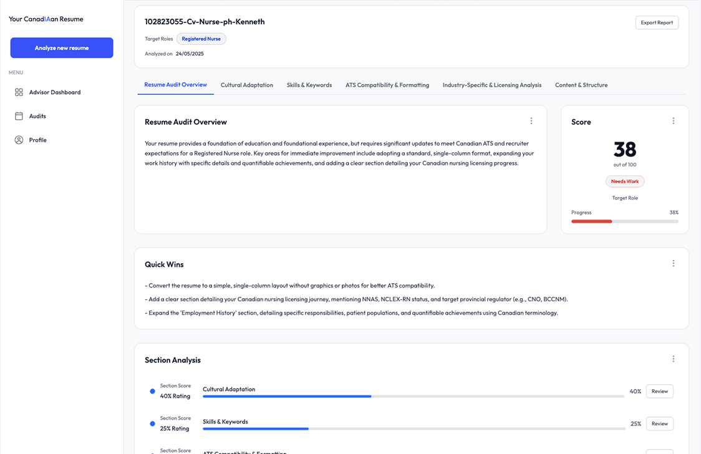
Task: Open the Resume Audit Overview three-dot menu
Action: point(531,121)
